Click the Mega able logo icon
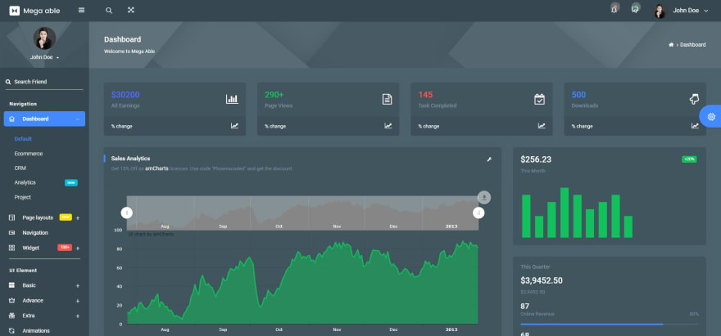721x336 pixels. 14,11
